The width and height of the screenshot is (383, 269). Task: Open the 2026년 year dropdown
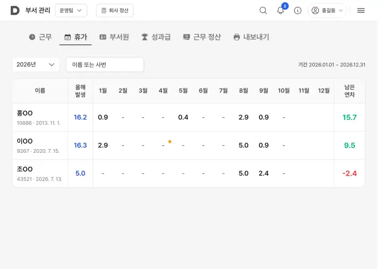point(36,65)
